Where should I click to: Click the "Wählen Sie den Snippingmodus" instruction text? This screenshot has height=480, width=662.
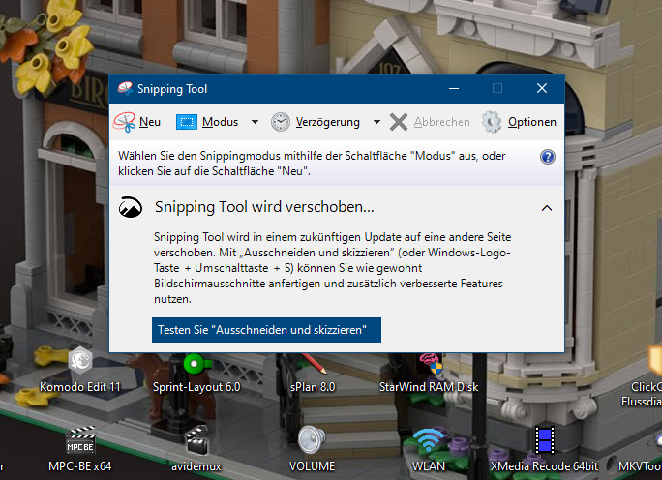(x=312, y=164)
